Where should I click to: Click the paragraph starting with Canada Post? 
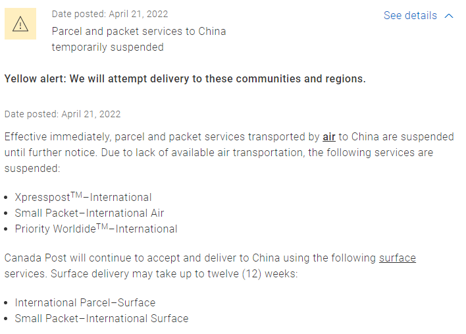210,265
